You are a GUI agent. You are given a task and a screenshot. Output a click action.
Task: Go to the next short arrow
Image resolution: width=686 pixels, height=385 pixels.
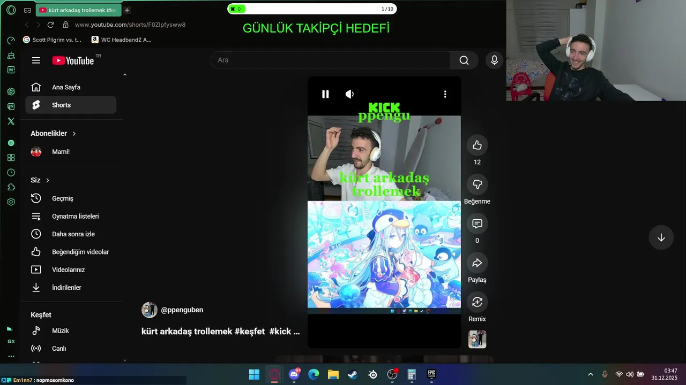(x=661, y=237)
